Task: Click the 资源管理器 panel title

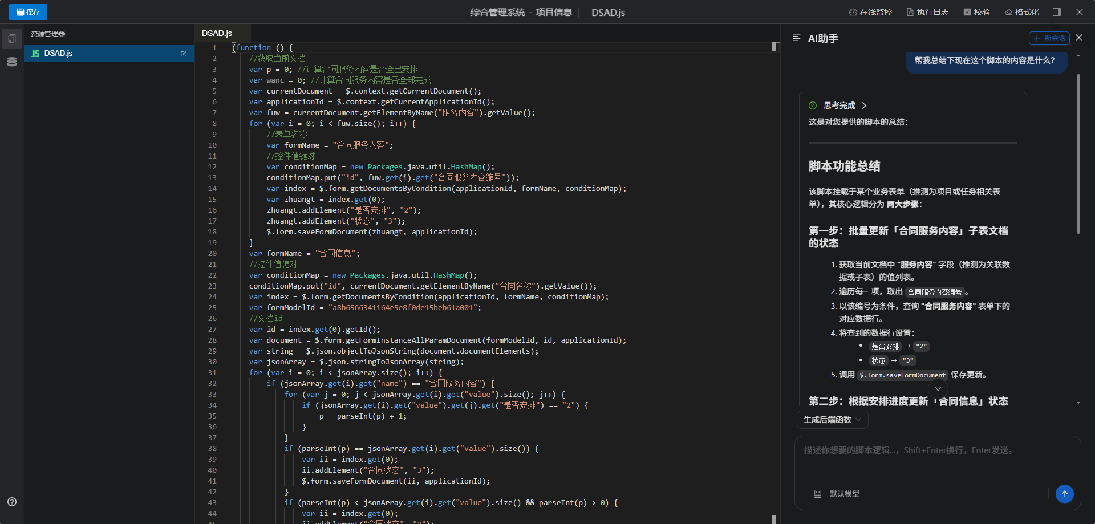Action: [x=48, y=34]
